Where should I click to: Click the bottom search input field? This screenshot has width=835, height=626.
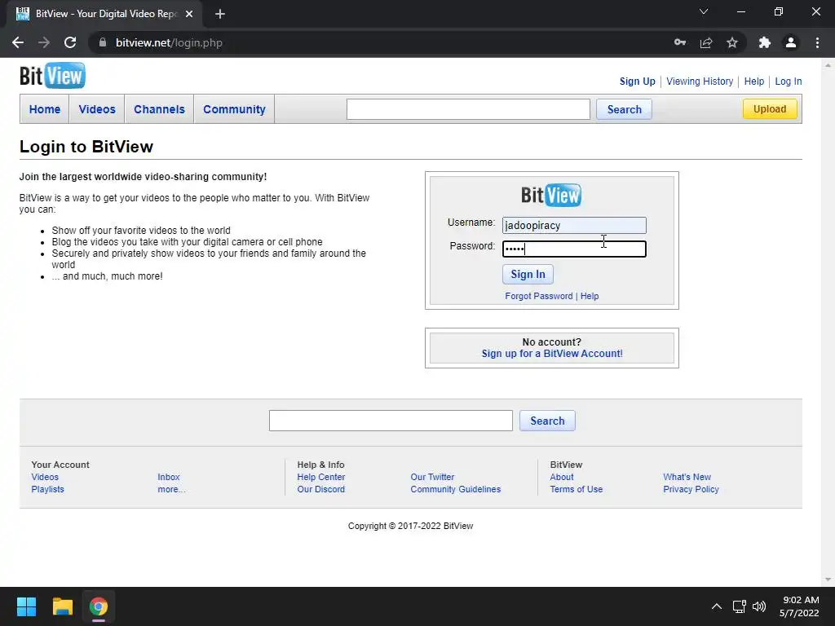(391, 421)
